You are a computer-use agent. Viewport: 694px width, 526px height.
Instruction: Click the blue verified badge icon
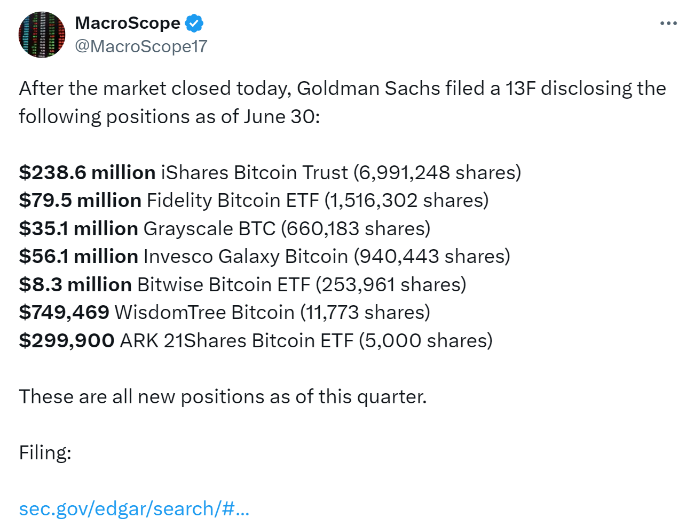194,23
